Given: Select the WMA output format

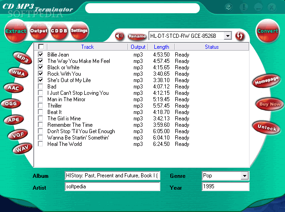Looking at the screenshot, I should click(18, 73).
